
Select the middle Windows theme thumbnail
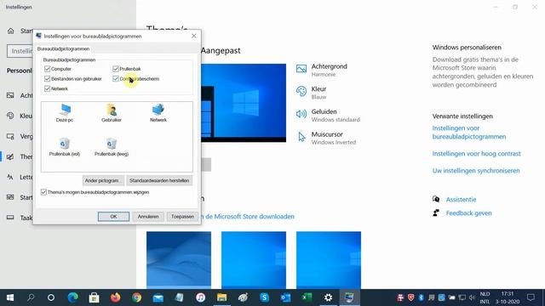tap(254, 260)
